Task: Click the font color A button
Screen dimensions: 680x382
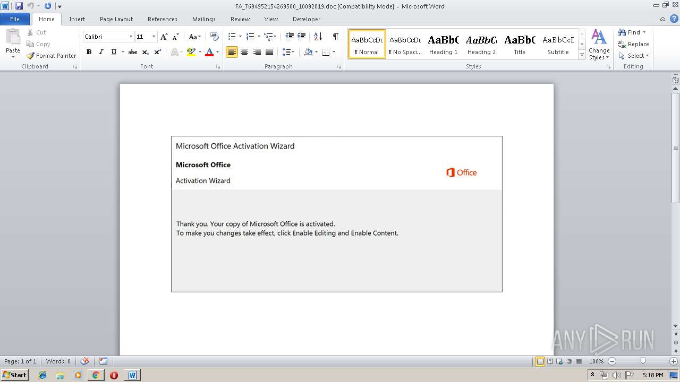Action: [209, 52]
